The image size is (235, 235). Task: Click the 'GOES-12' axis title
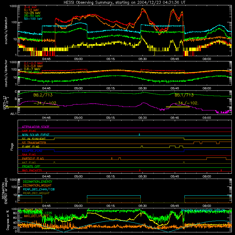pos(4,103)
